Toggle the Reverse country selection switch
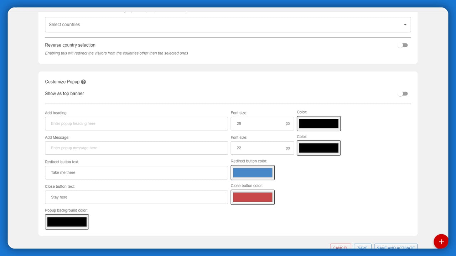This screenshot has width=456, height=256. (403, 45)
